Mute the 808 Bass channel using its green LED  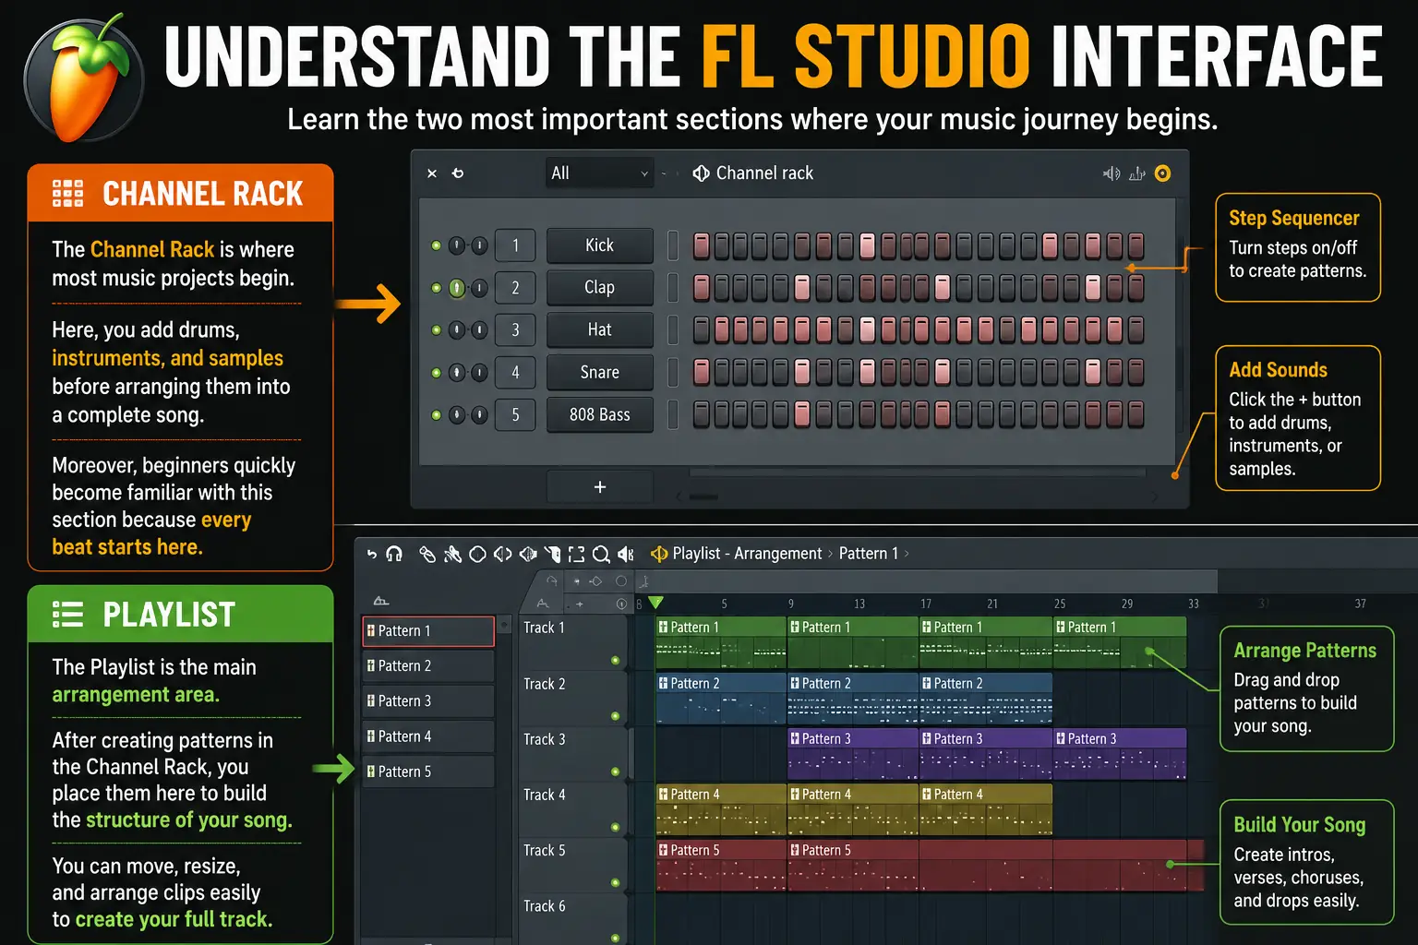436,415
